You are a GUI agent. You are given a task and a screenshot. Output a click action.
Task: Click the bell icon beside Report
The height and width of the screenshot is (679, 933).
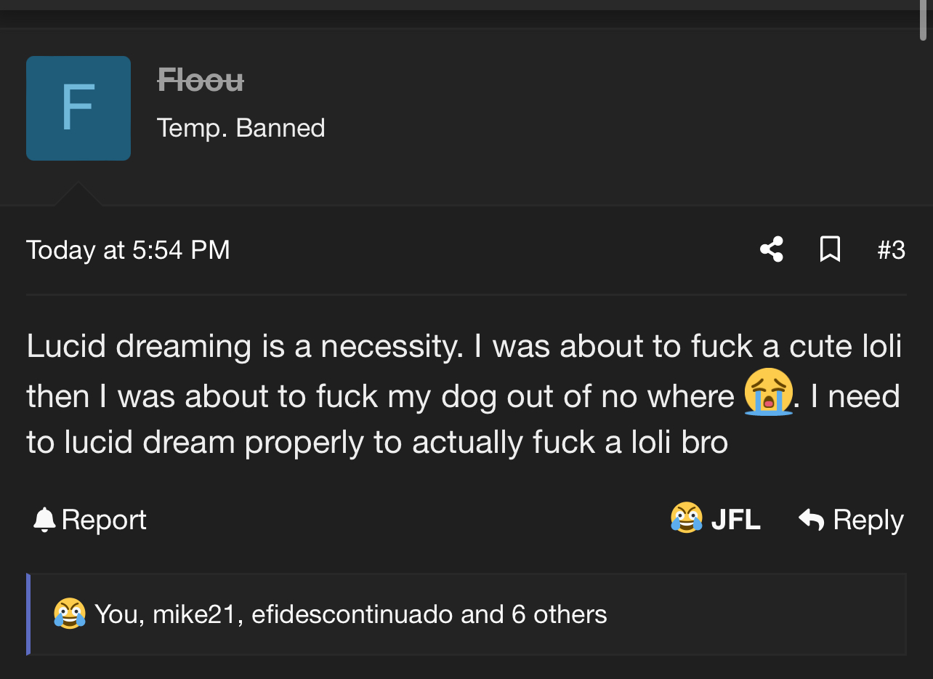tap(44, 520)
